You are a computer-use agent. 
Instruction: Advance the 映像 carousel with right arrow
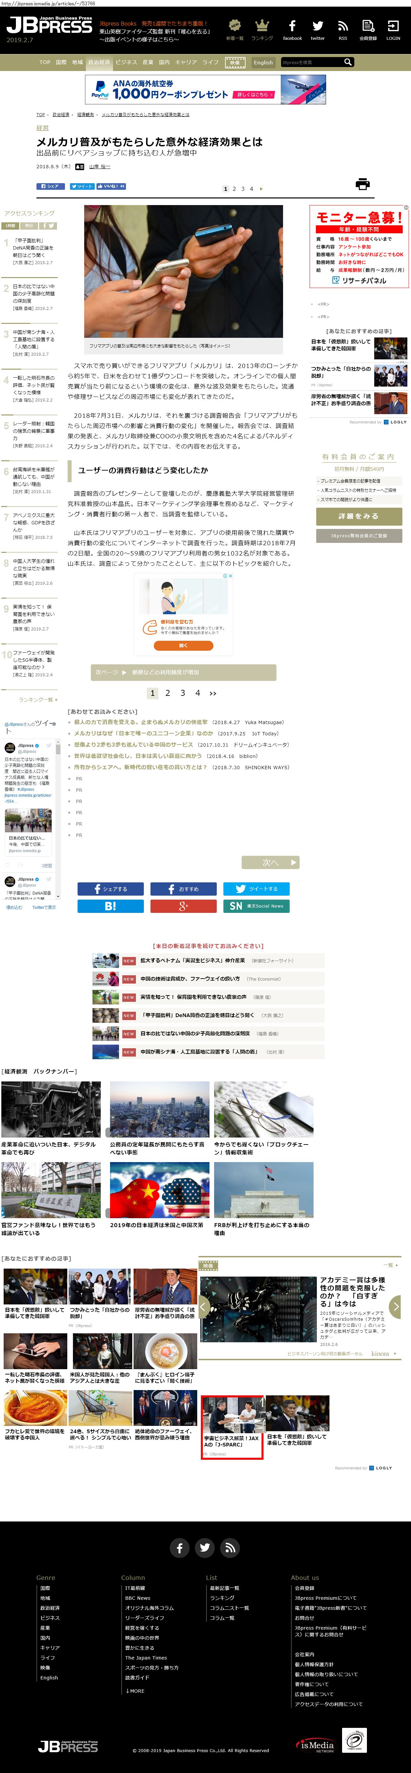tap(395, 1306)
